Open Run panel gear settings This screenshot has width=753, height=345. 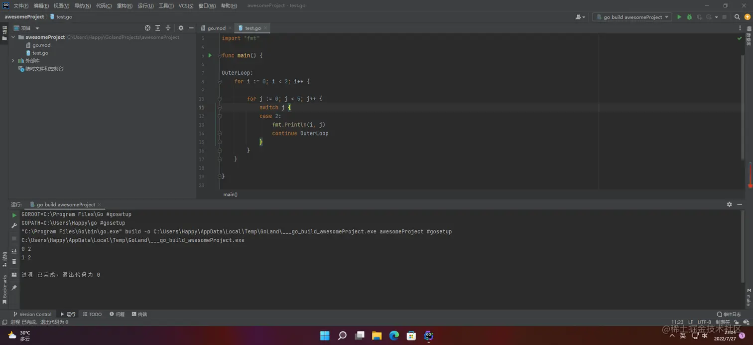pyautogui.click(x=729, y=204)
